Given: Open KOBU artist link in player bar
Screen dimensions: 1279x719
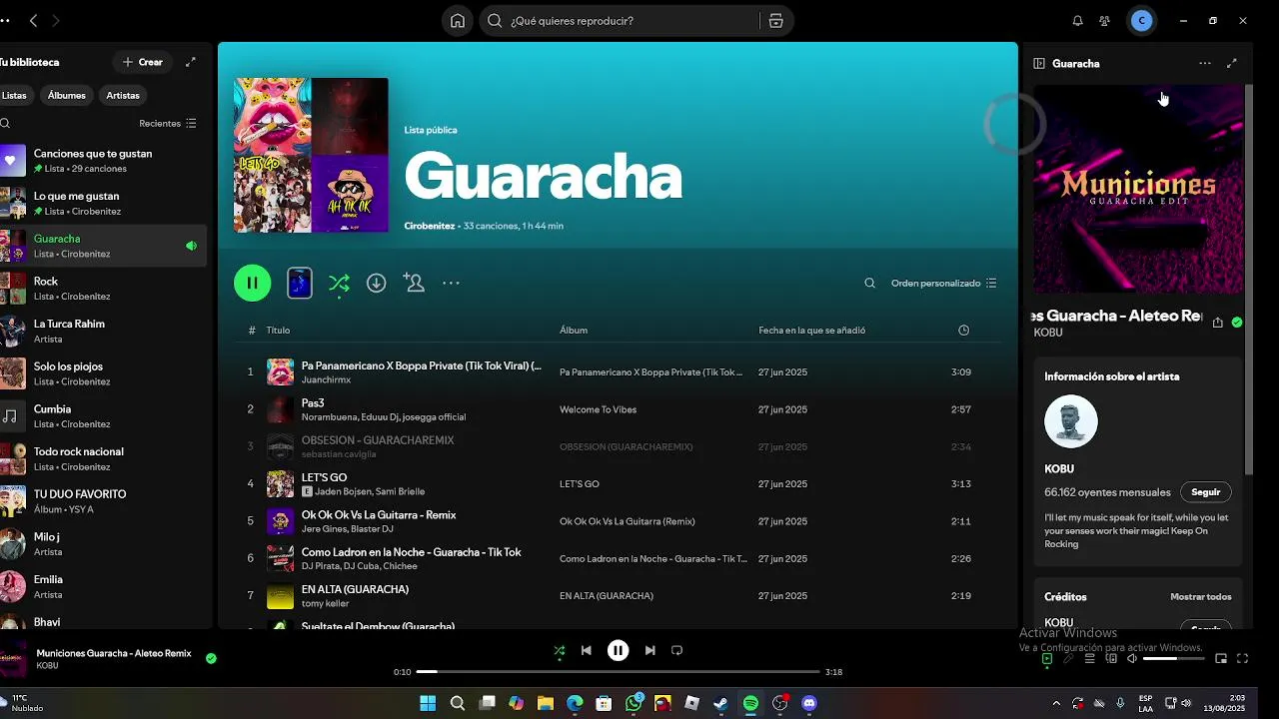Looking at the screenshot, I should pyautogui.click(x=47, y=666).
